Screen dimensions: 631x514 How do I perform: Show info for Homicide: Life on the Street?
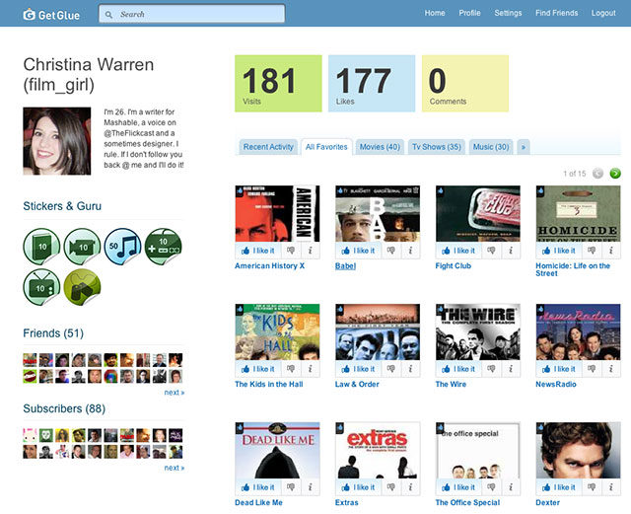[611, 251]
